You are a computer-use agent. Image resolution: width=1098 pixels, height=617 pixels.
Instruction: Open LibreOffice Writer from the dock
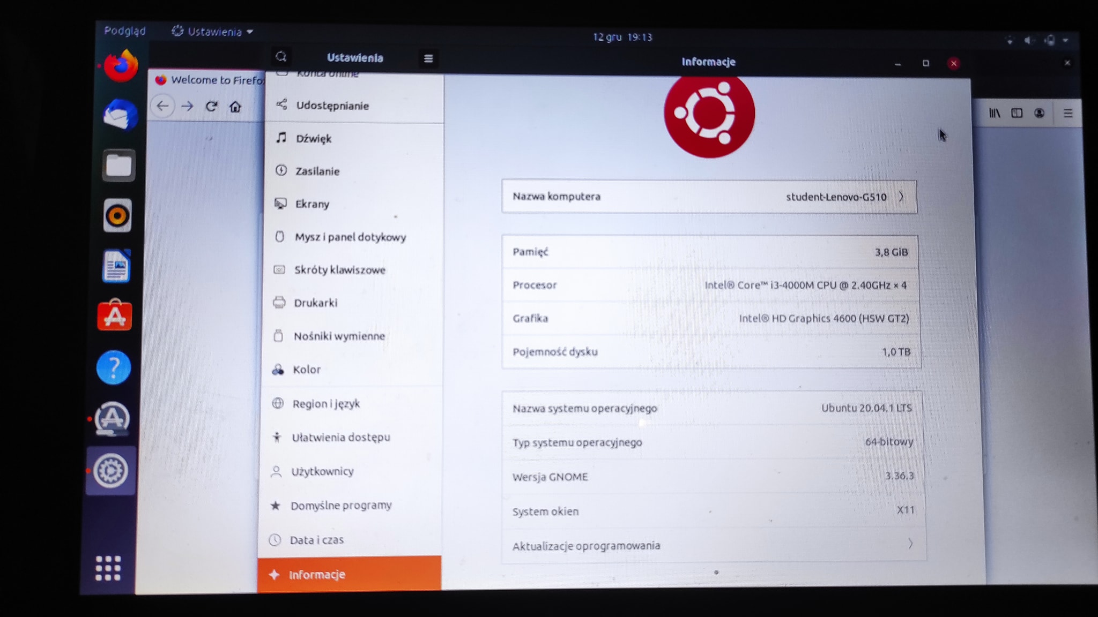click(116, 266)
